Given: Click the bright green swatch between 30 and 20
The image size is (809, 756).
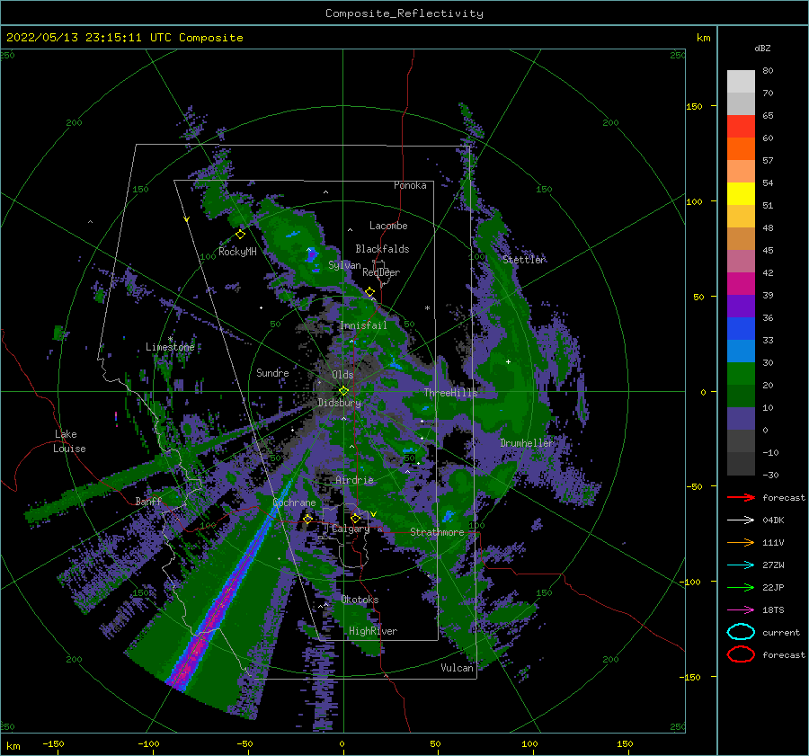Looking at the screenshot, I should [x=741, y=373].
